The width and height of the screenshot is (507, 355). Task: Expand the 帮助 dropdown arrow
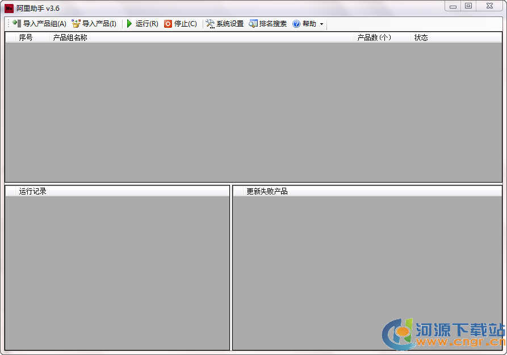[321, 24]
